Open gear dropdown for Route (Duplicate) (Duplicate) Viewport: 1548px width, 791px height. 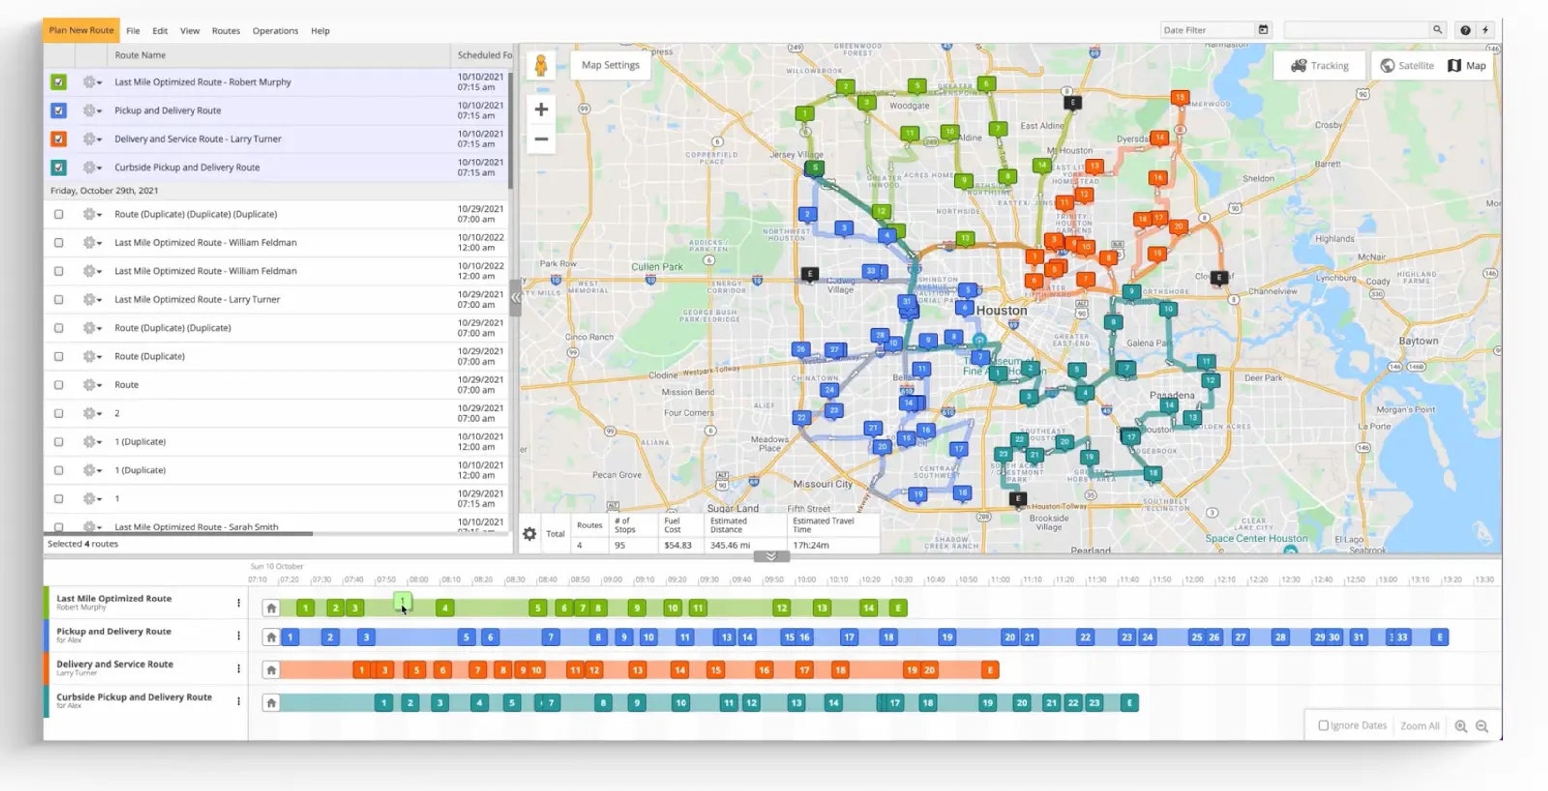(91, 328)
